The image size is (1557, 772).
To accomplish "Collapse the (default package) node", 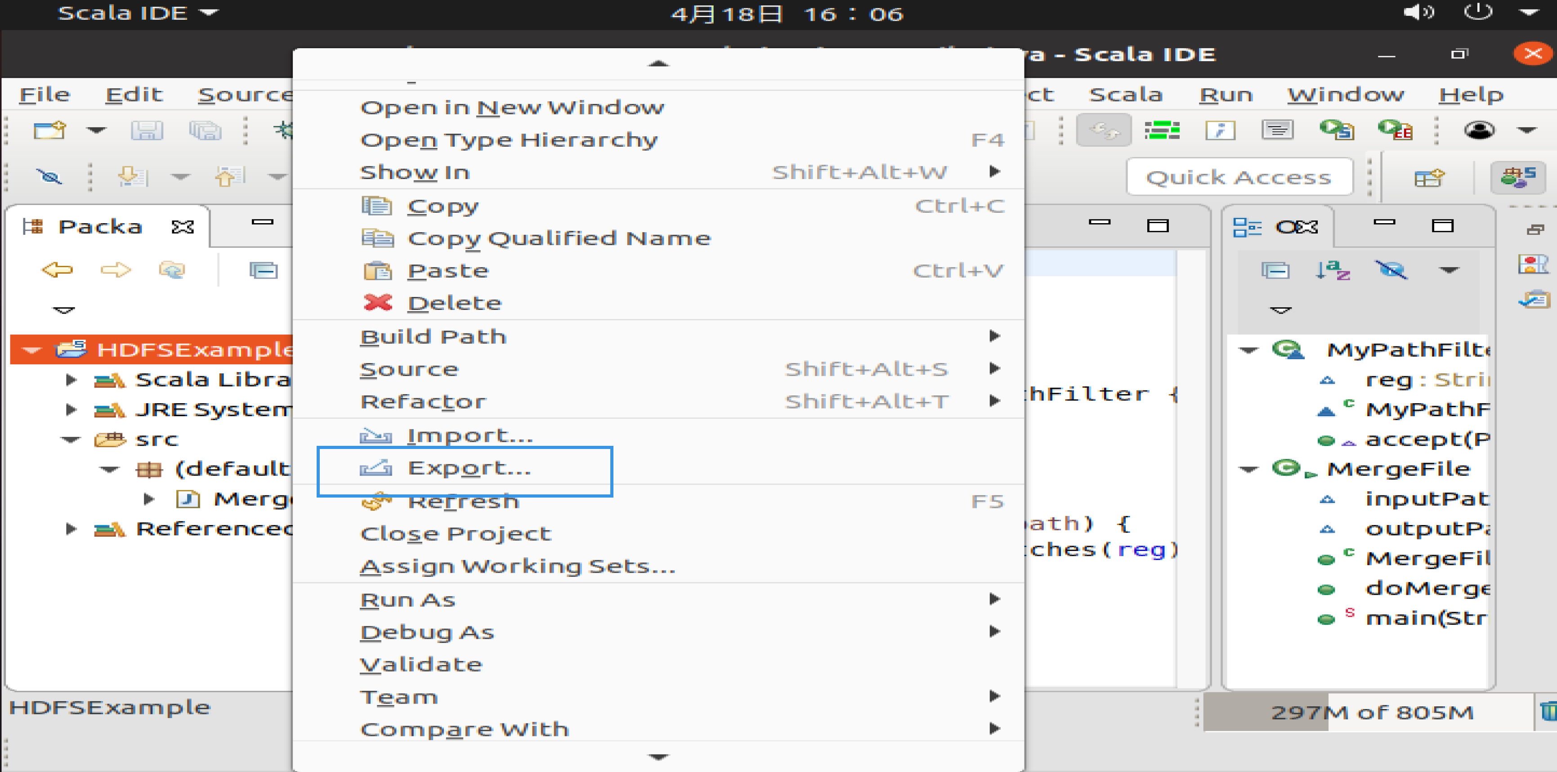I will (x=109, y=469).
